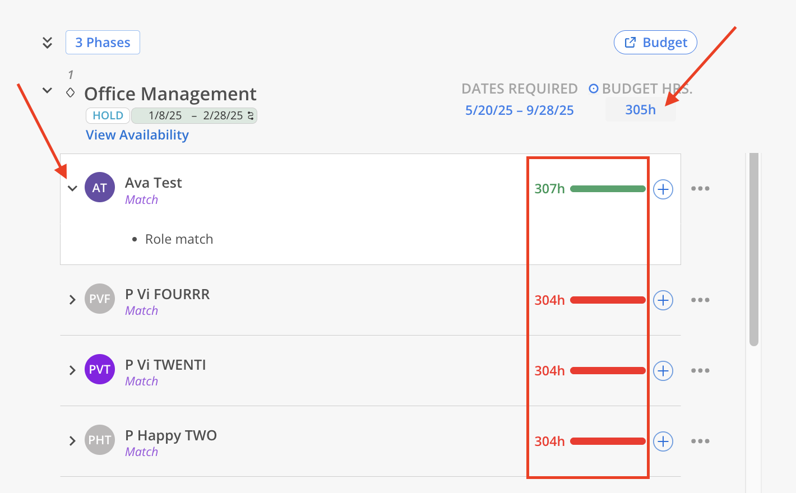This screenshot has width=796, height=493.
Task: Open three-dot menu for P Happy TWO
Action: click(x=700, y=441)
